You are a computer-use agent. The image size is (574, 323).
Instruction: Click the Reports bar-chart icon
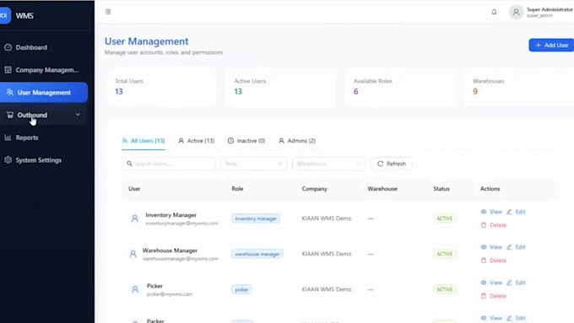8,137
